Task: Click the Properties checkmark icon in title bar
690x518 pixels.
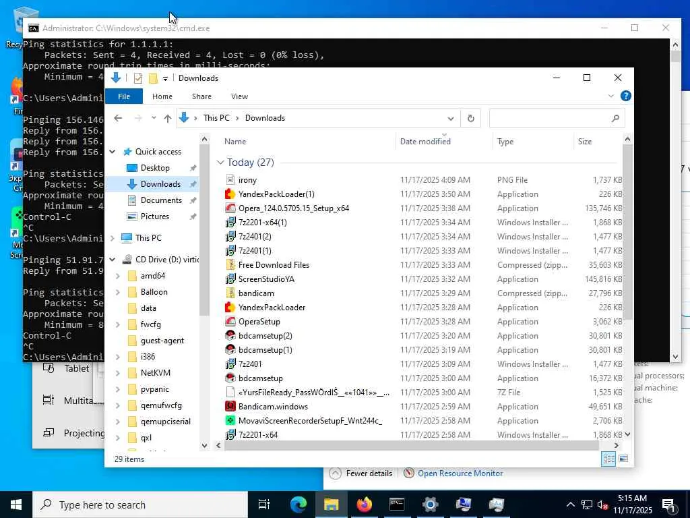Action: [x=137, y=78]
